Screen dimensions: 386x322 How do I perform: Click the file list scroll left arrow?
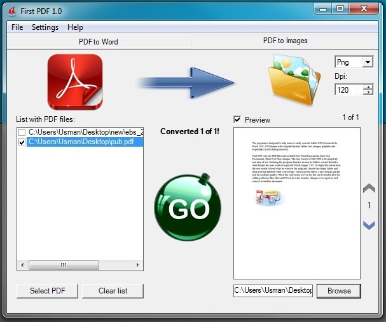(x=22, y=265)
